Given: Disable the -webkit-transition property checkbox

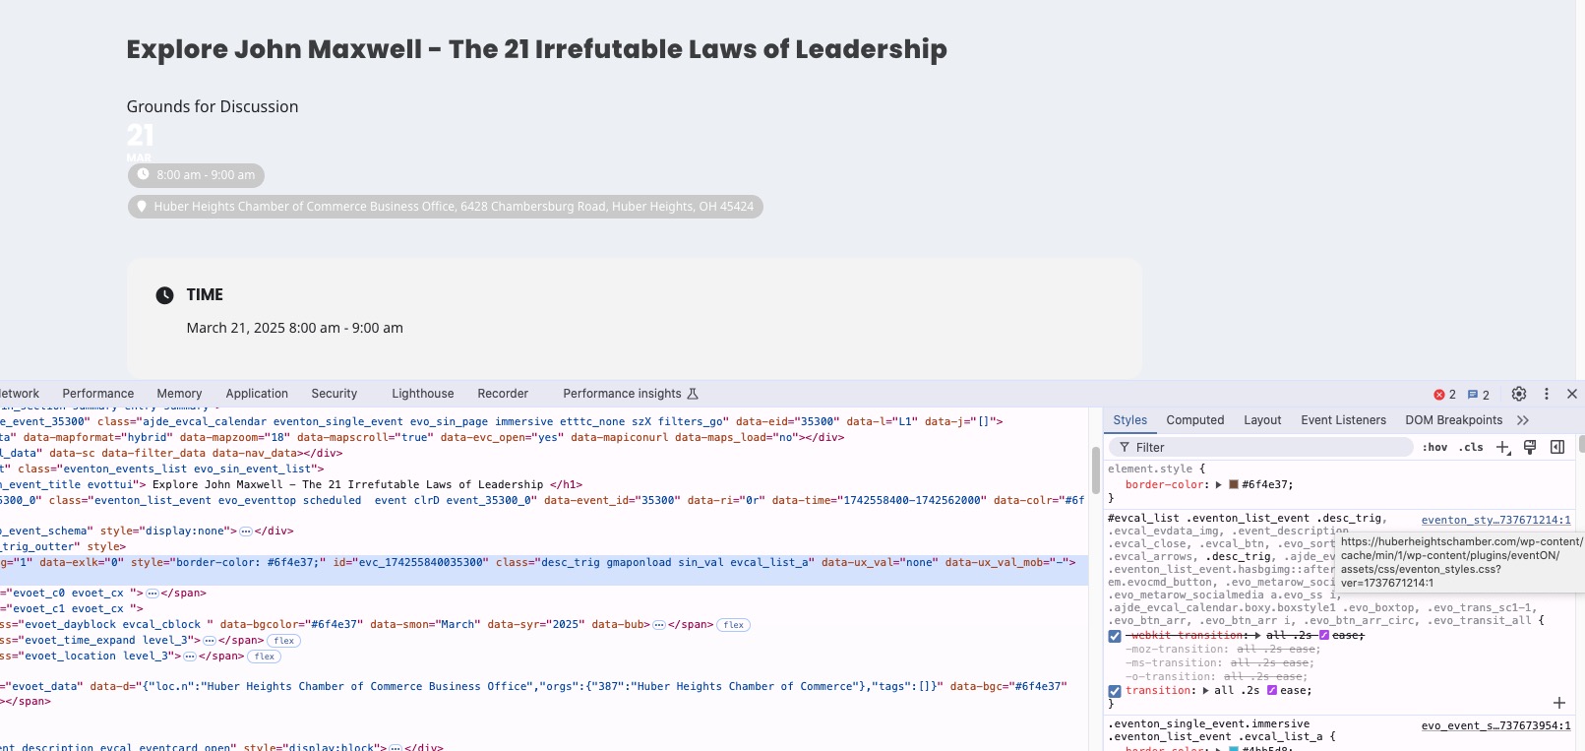Looking at the screenshot, I should coord(1115,636).
